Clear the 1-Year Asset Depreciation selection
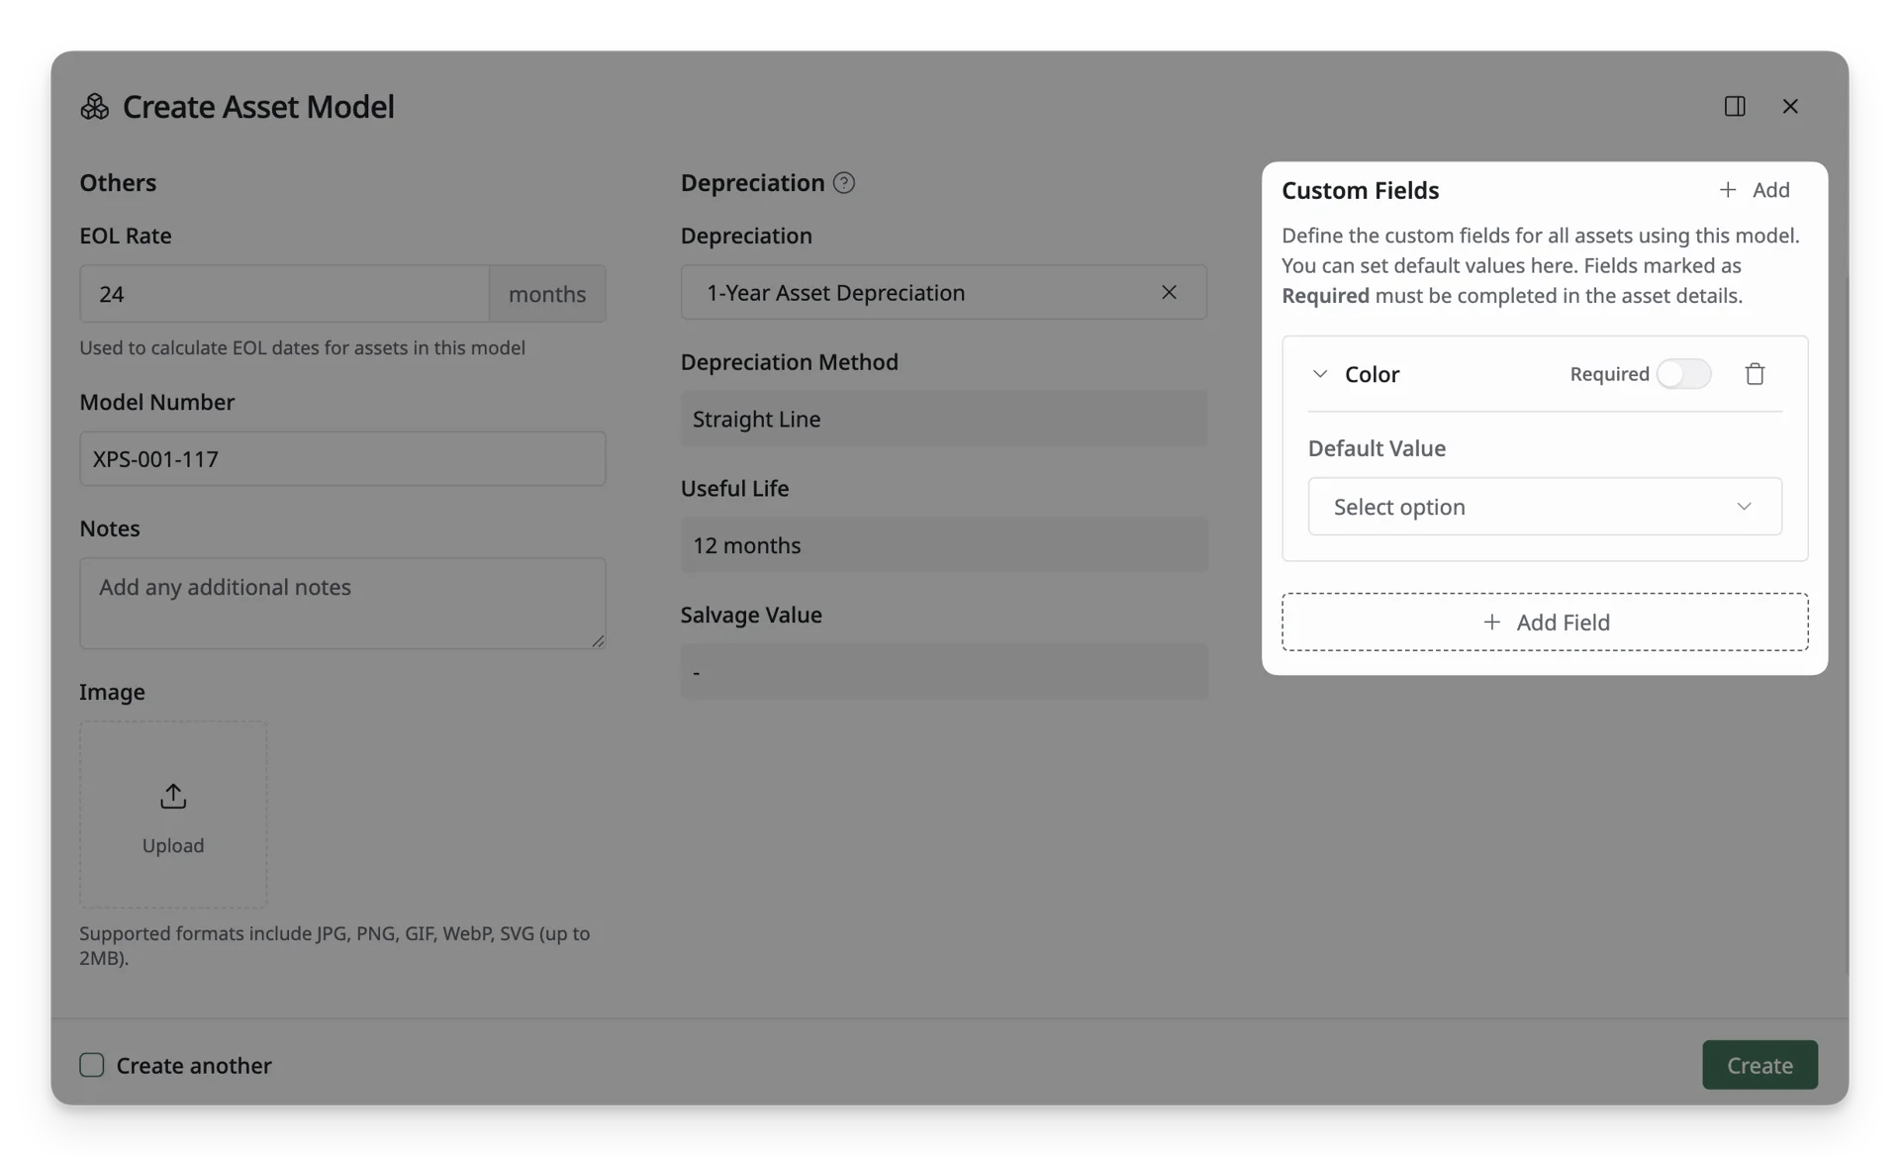 point(1169,292)
